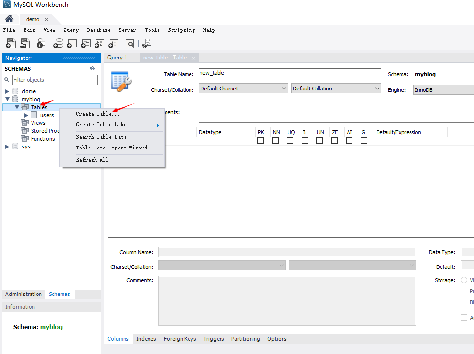Click the Stored Procedures folder icon

(x=25, y=130)
